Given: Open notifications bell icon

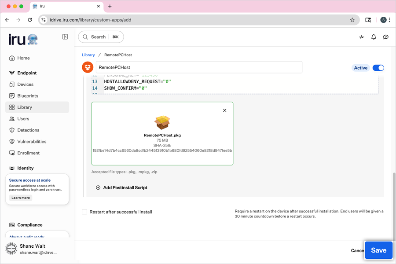Looking at the screenshot, I should (374, 37).
